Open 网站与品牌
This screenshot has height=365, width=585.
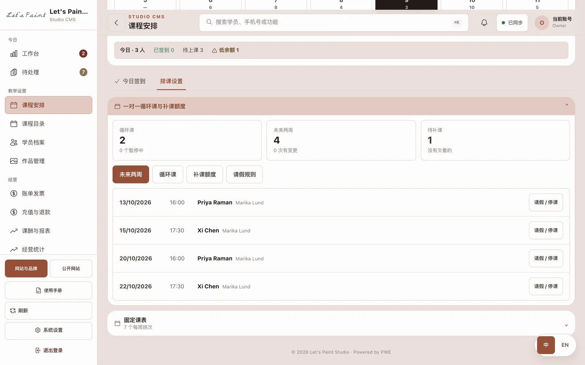click(x=26, y=269)
